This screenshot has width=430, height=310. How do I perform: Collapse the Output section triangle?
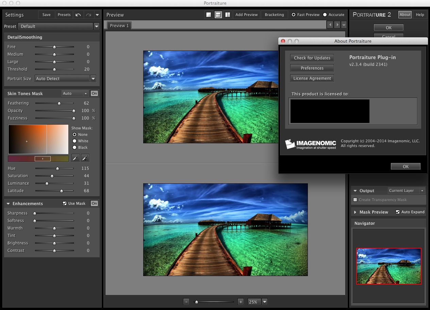tap(355, 191)
